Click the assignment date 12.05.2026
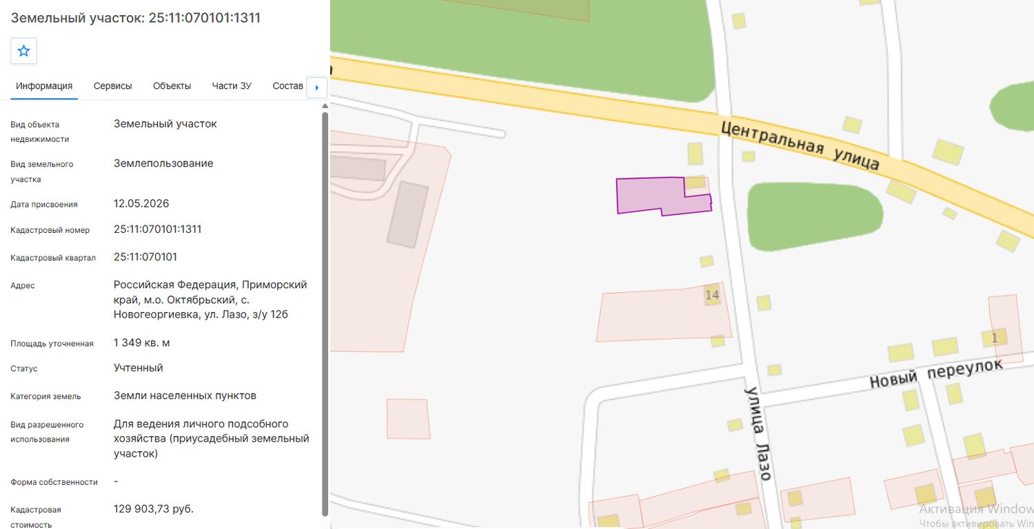This screenshot has width=1034, height=529. [x=141, y=204]
